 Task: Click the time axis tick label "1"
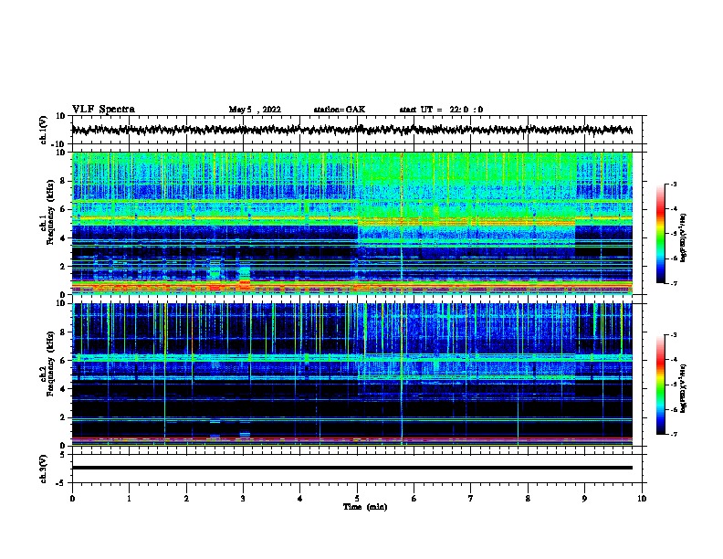click(x=129, y=498)
